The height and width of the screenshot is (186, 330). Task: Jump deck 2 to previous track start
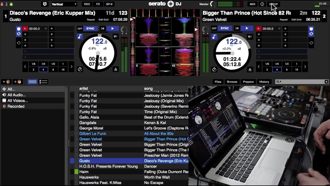[x=237, y=28]
